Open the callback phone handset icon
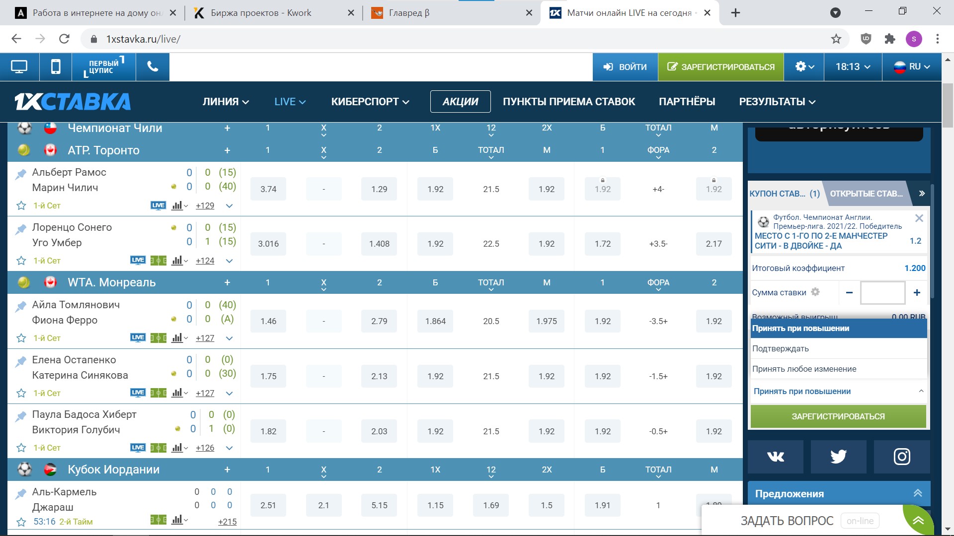Viewport: 954px width, 536px height. coord(153,67)
